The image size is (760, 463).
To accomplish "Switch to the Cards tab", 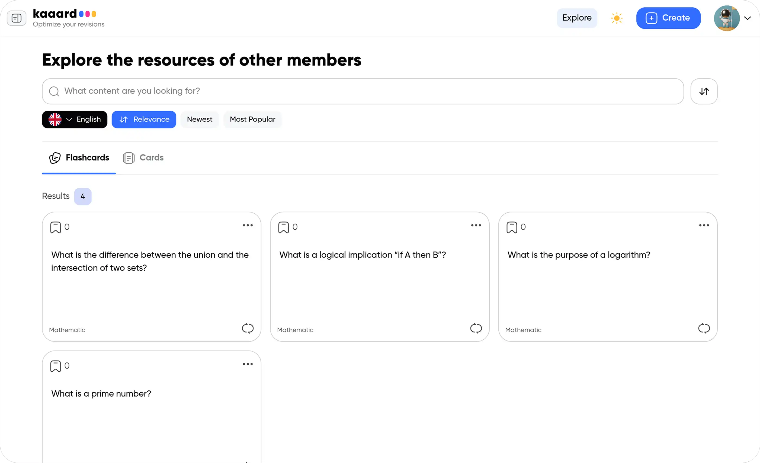I will pyautogui.click(x=143, y=158).
